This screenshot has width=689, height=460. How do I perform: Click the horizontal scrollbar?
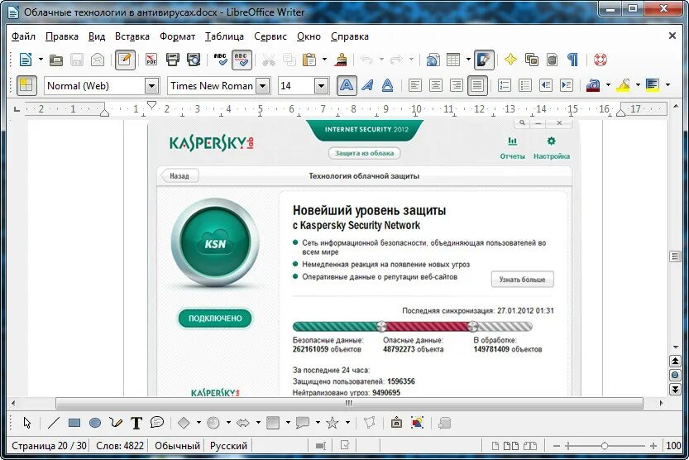pos(349,403)
